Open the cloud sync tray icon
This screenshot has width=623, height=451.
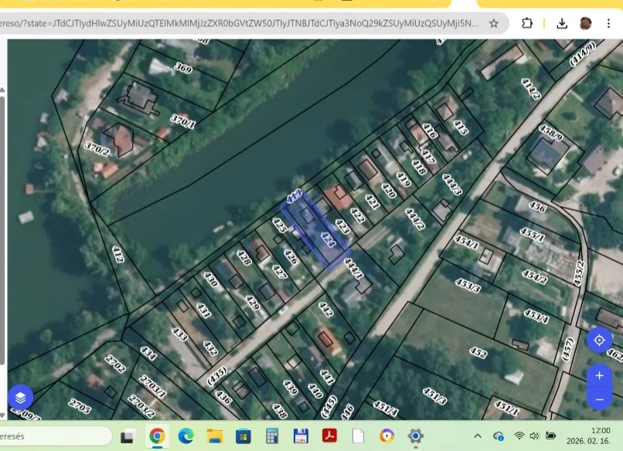pos(499,436)
